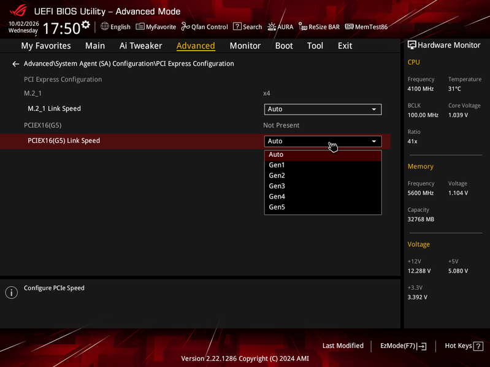The image size is (490, 367).
Task: Select Gen2 link speed option
Action: pos(323,176)
